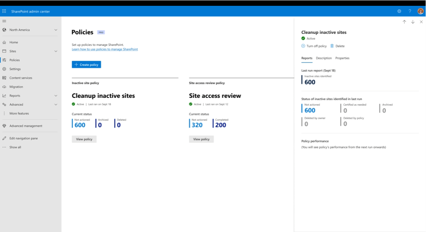The width and height of the screenshot is (426, 232).
Task: Click the help question mark icon
Action: 410,11
